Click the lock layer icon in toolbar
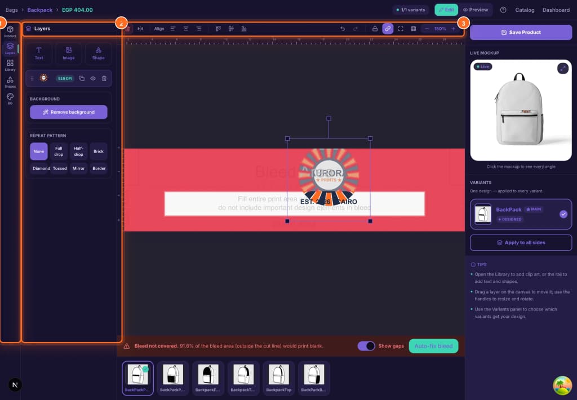The height and width of the screenshot is (400, 577). pos(375,29)
